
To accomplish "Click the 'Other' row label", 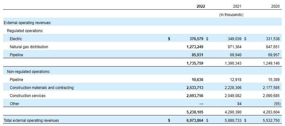I will (14, 104).
